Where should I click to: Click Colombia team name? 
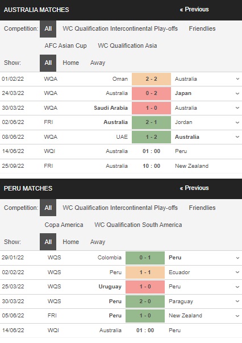pyautogui.click(x=110, y=258)
